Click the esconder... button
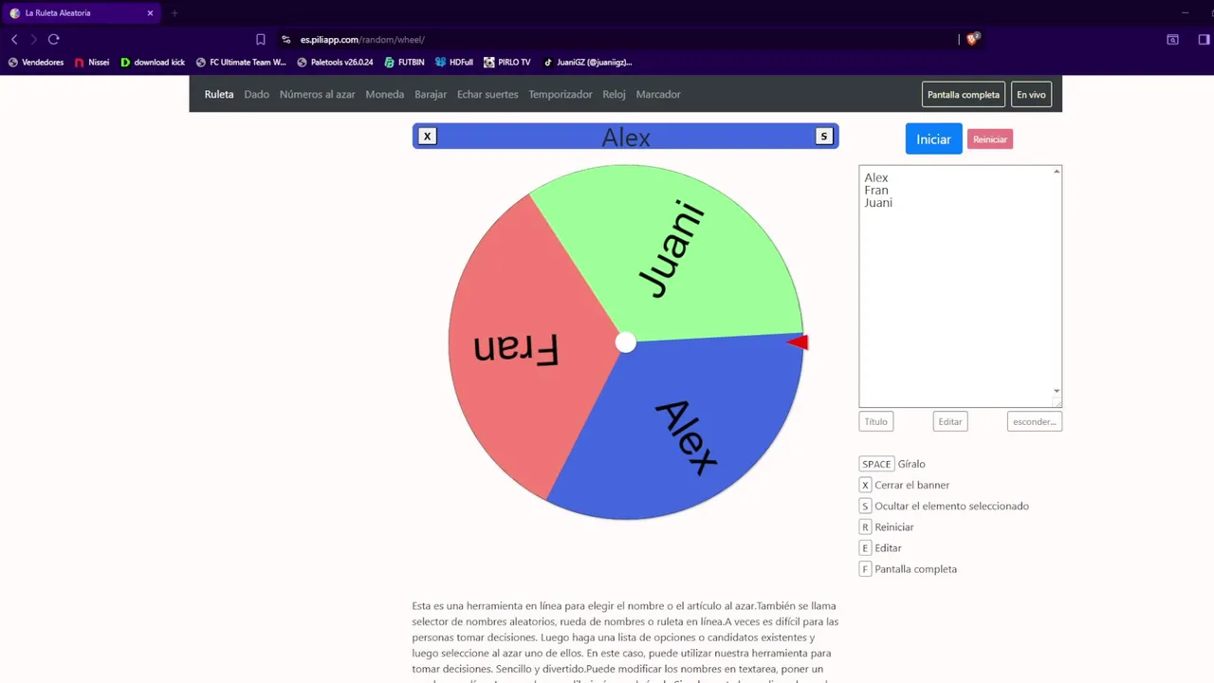Image resolution: width=1214 pixels, height=683 pixels. (x=1035, y=422)
